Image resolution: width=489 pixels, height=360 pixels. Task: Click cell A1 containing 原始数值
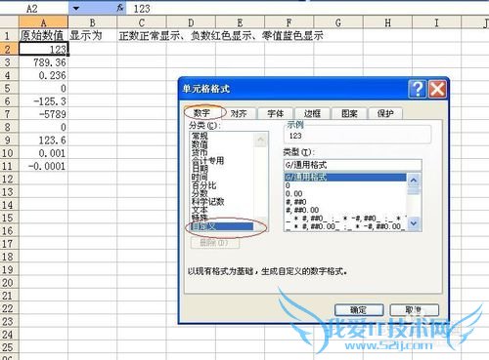point(43,35)
